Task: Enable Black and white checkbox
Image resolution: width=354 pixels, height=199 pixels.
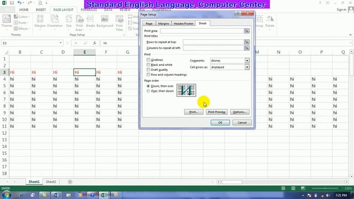Action: click(x=148, y=65)
